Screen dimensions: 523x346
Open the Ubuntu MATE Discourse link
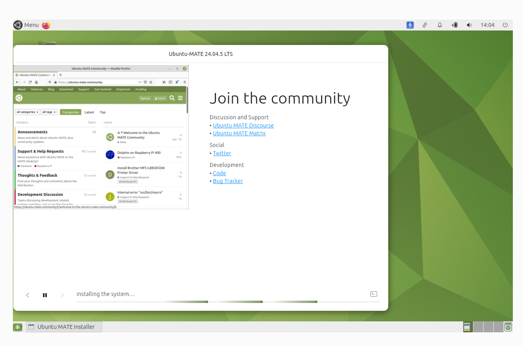click(x=243, y=125)
